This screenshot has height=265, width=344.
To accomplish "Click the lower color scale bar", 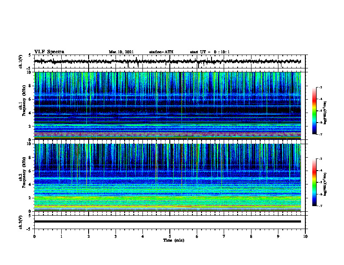I will (x=314, y=182).
